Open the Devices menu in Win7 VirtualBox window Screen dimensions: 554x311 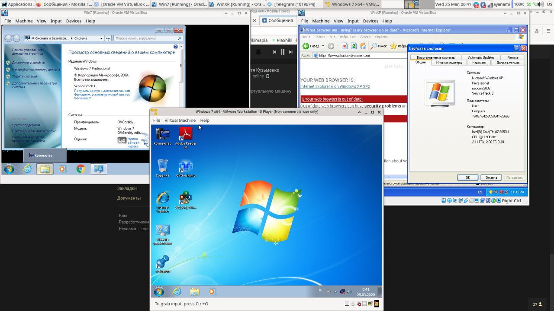coord(74,21)
